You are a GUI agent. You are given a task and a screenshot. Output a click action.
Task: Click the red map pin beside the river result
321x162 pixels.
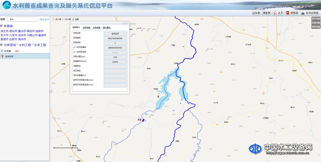[x=3, y=57]
